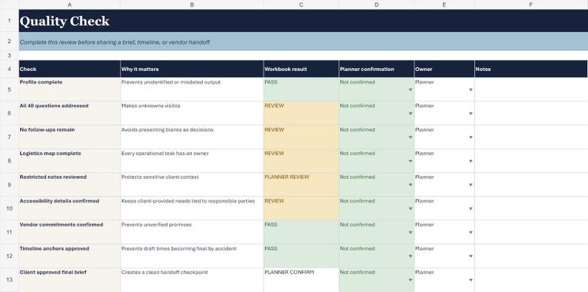The image size is (588, 292).
Task: Select column D header
Action: click(376, 4)
